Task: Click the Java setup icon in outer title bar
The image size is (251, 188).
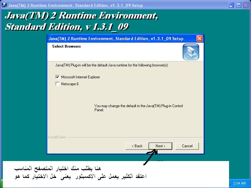Action: pos(4,5)
